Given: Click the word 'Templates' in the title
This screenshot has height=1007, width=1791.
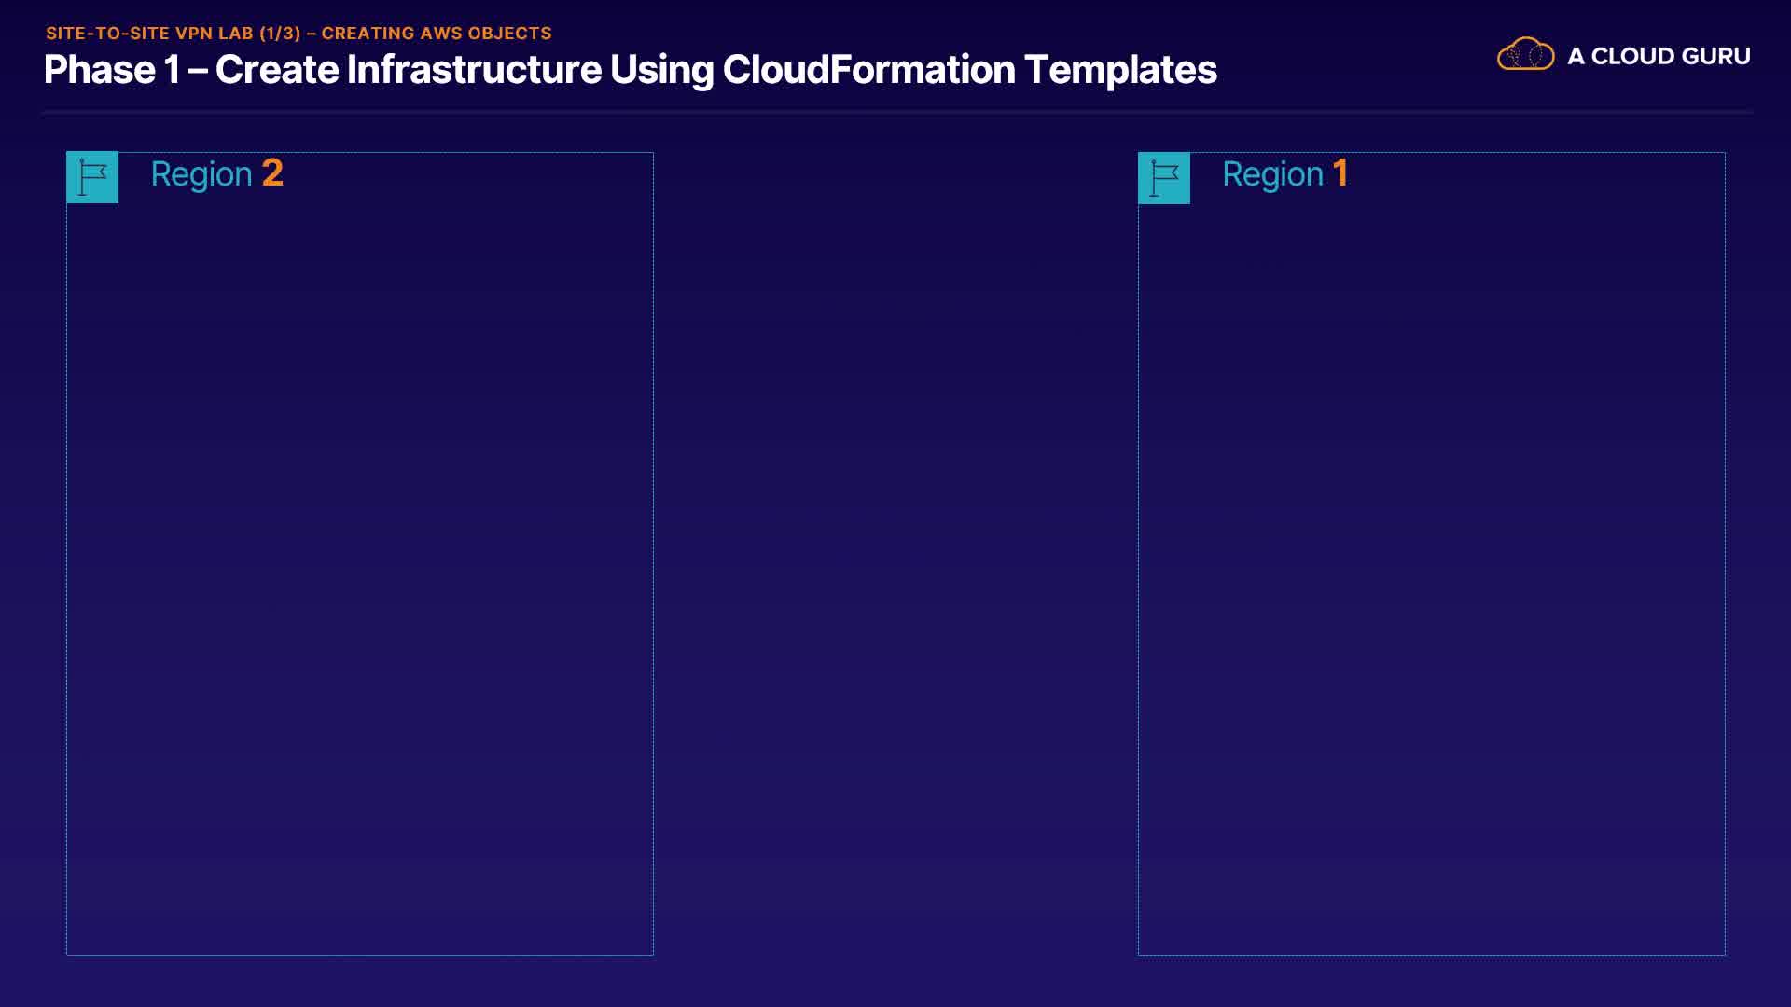Looking at the screenshot, I should point(1120,70).
